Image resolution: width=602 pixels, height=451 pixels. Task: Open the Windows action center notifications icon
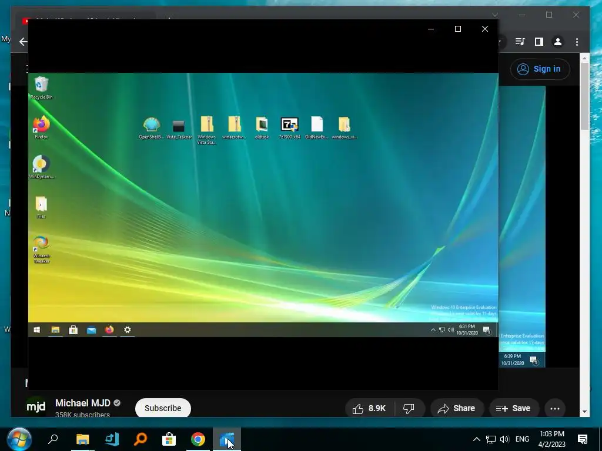583,439
